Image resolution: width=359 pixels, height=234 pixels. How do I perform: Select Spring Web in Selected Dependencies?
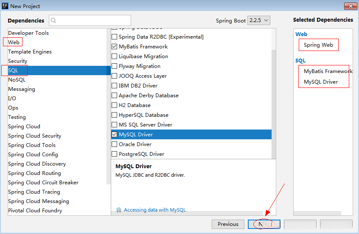[318, 45]
